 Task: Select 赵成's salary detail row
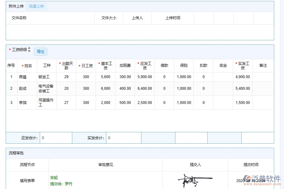click(x=126, y=88)
